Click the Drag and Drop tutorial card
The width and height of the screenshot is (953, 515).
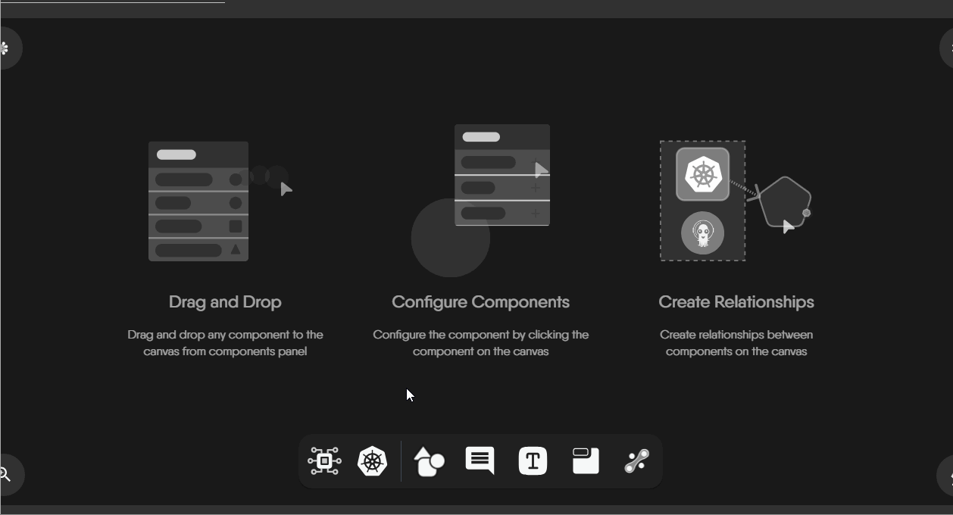point(224,250)
